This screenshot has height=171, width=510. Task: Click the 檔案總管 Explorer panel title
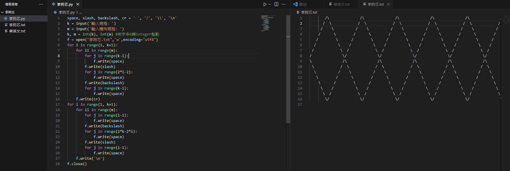pyautogui.click(x=11, y=4)
